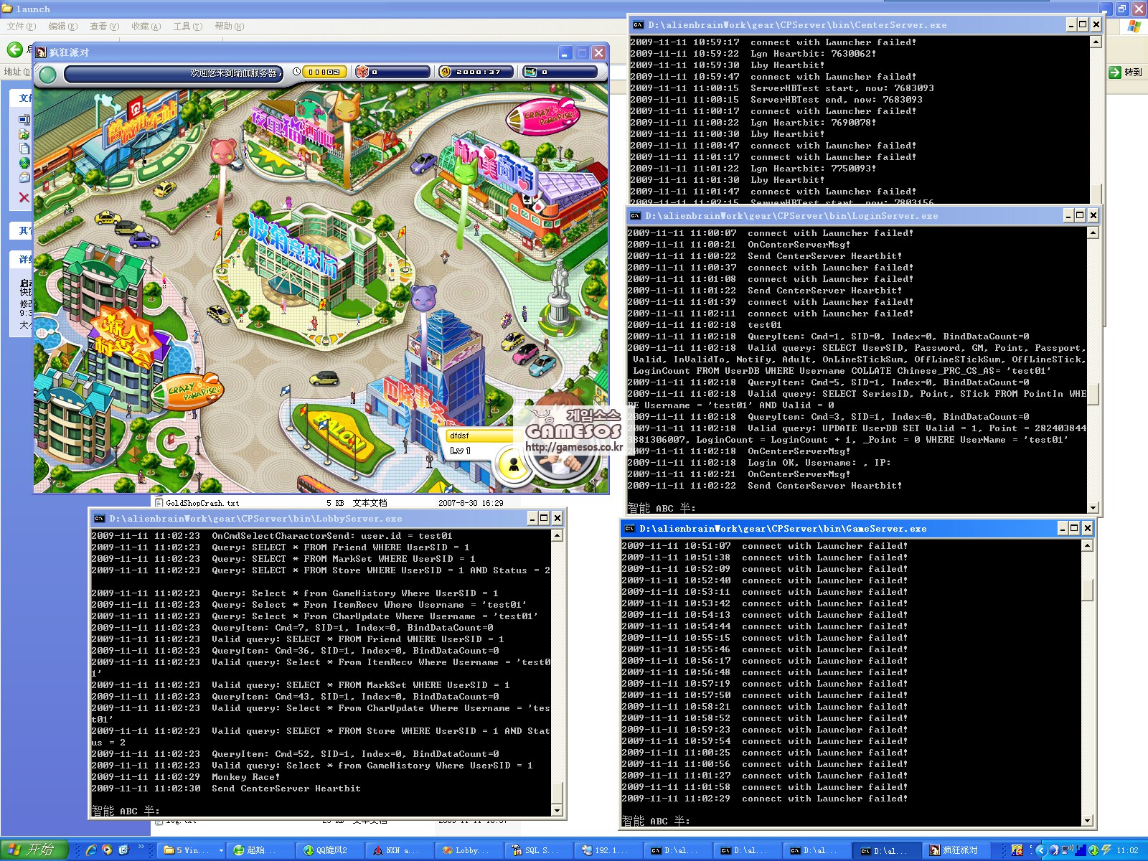Click the pink Crazy Paradise blimp

[x=543, y=116]
